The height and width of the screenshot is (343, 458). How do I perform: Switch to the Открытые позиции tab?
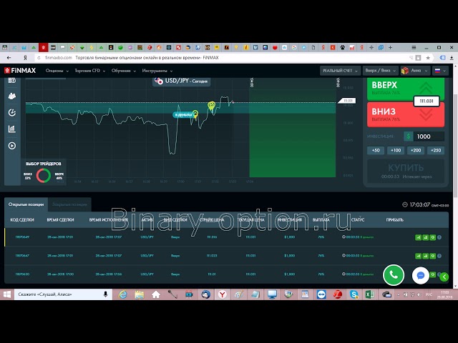click(25, 204)
